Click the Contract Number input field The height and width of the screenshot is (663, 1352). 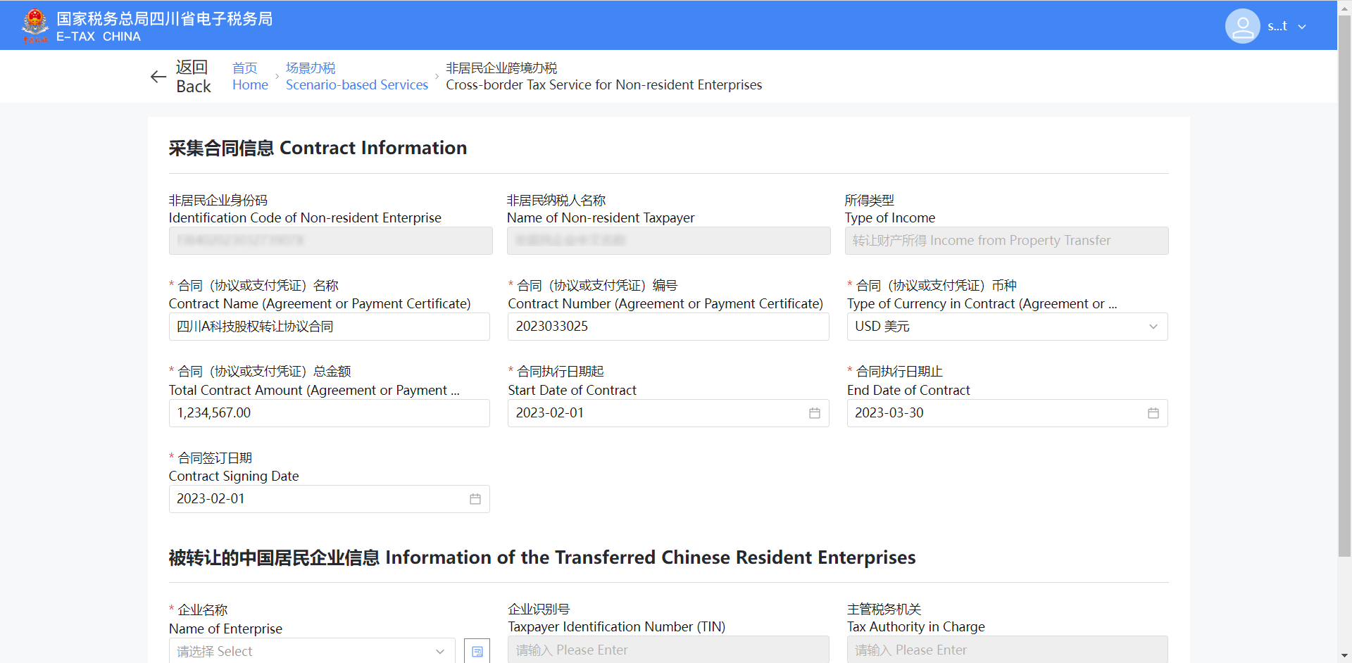[x=668, y=327]
